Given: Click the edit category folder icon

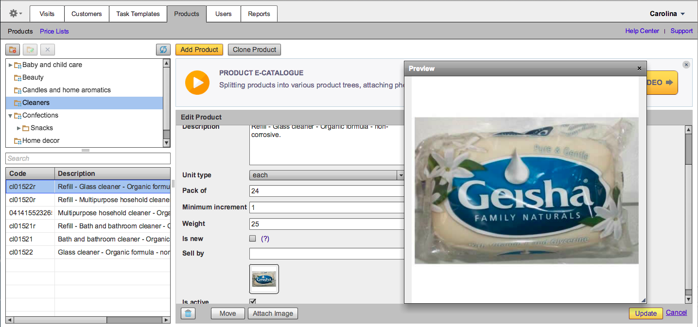Looking at the screenshot, I should [x=30, y=50].
